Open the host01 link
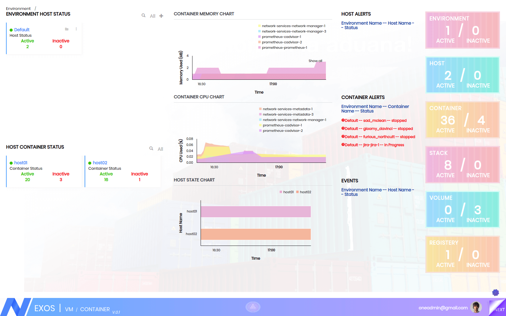 (21, 163)
